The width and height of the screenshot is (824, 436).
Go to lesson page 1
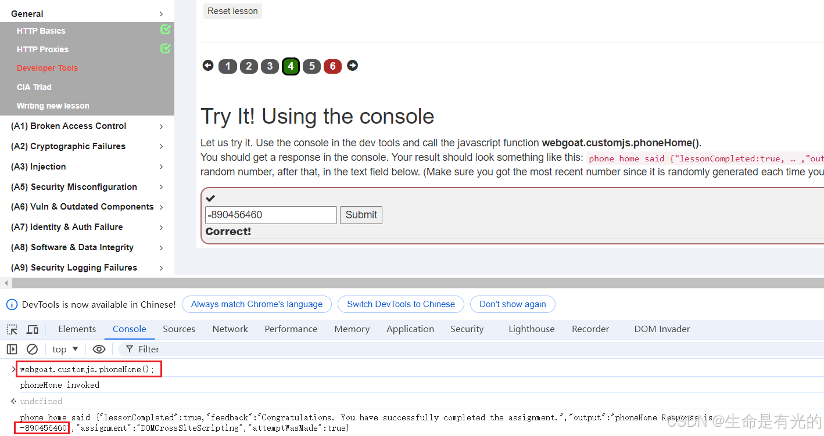(x=228, y=66)
